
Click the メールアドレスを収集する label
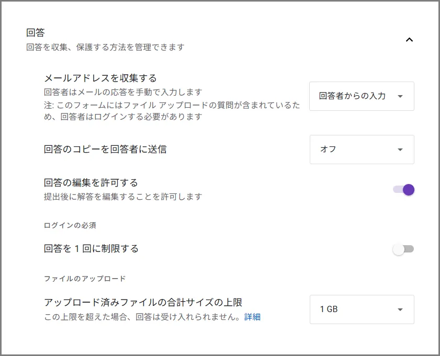tap(100, 78)
